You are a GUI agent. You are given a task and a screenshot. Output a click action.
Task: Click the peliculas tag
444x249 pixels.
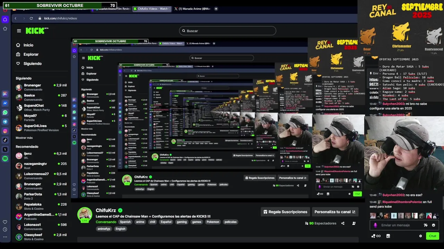click(230, 222)
